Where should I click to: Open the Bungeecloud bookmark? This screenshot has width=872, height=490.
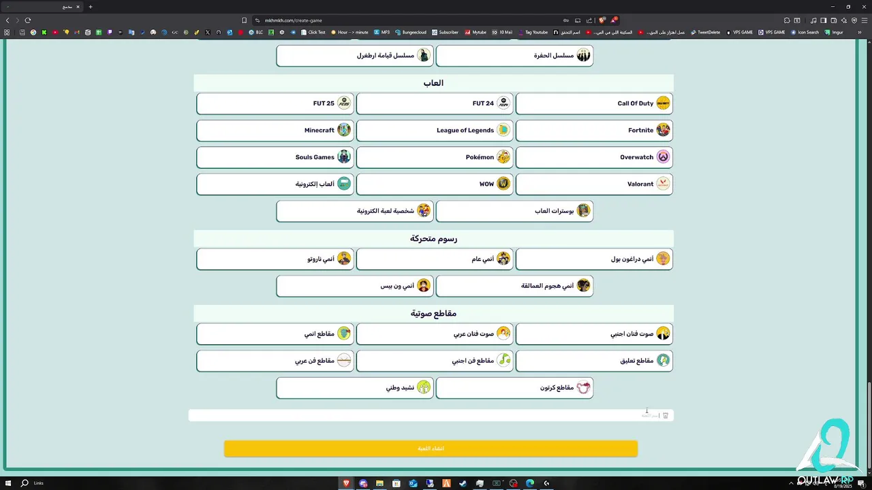coord(410,32)
